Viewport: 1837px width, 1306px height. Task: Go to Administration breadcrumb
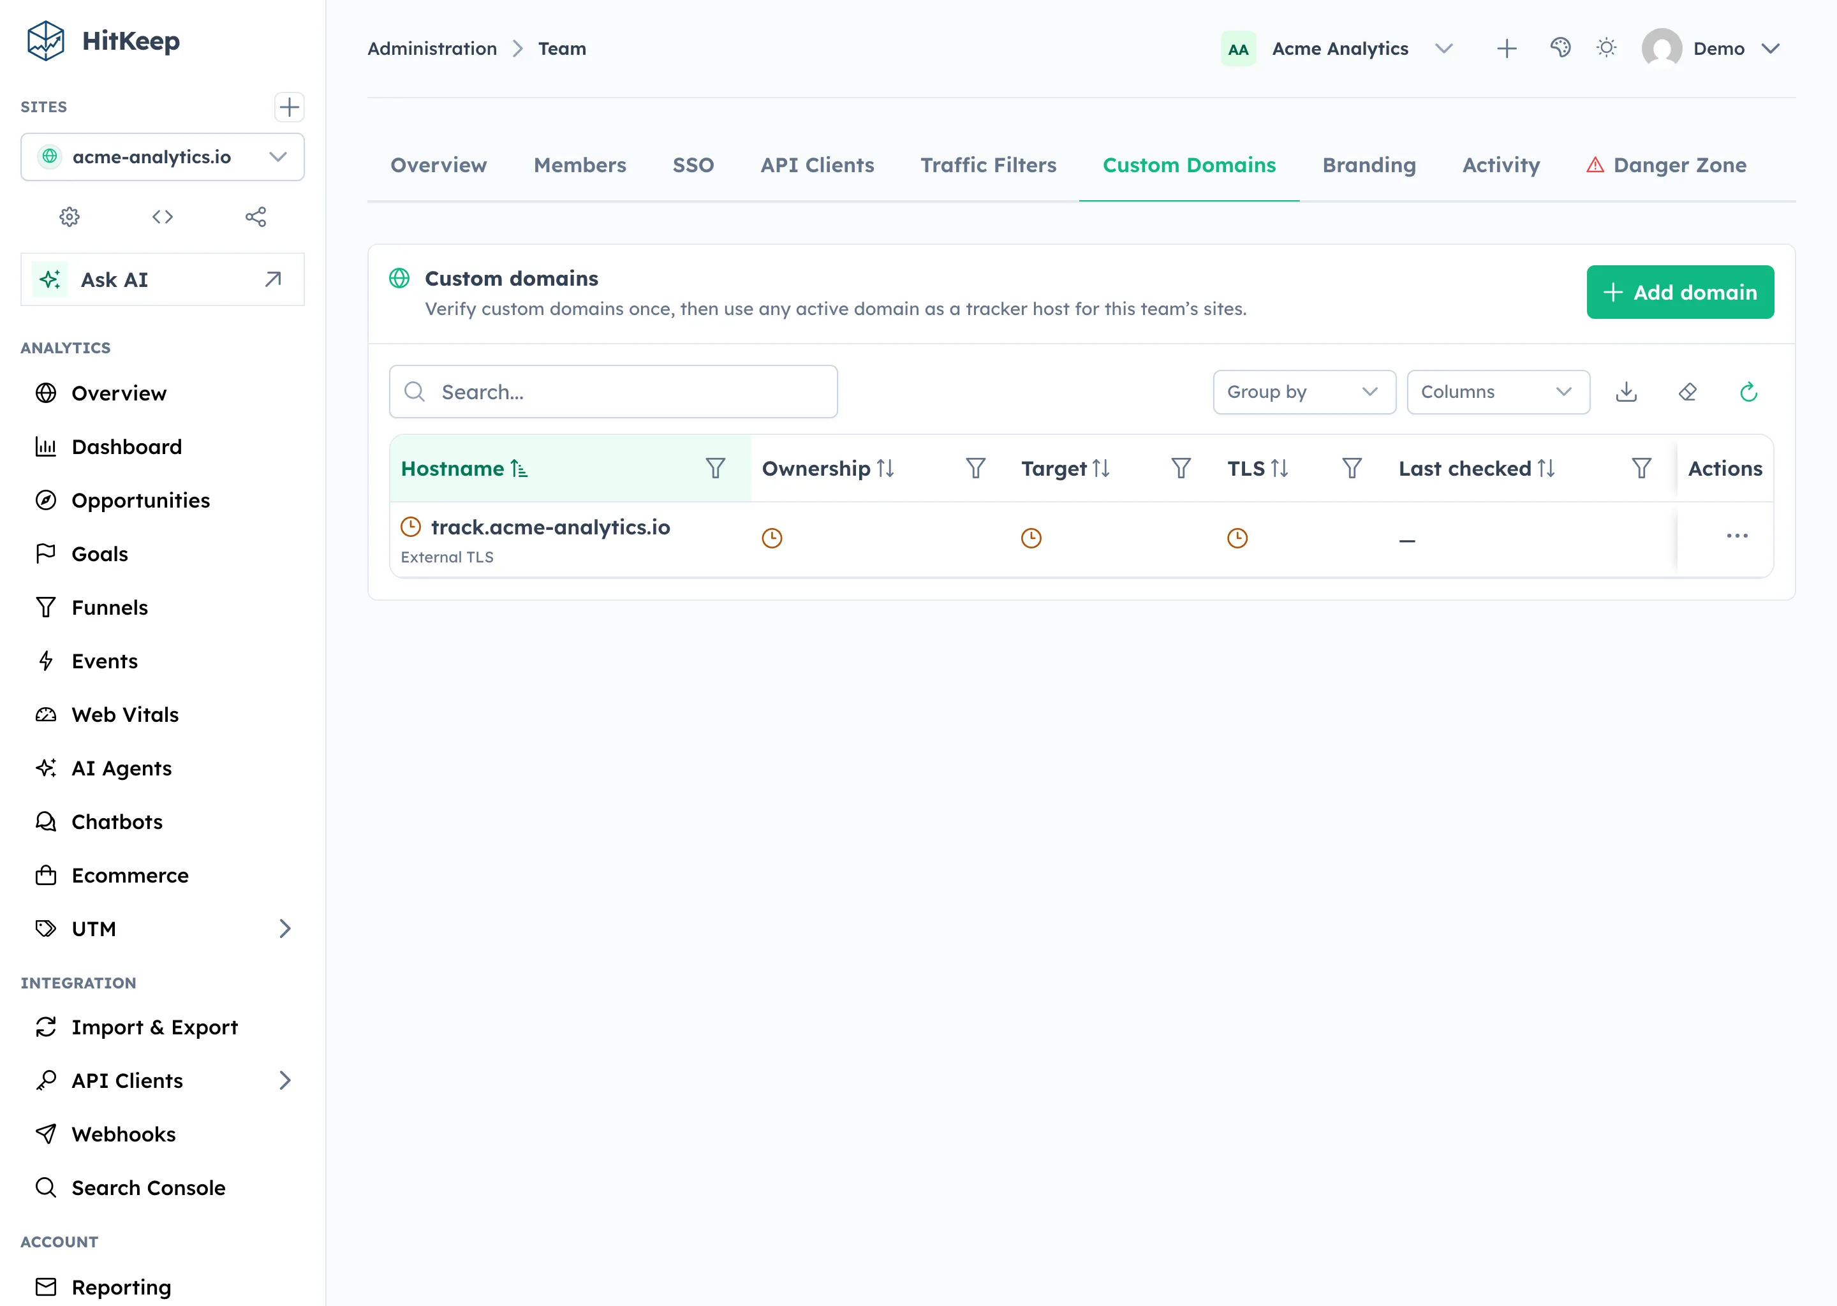(432, 48)
